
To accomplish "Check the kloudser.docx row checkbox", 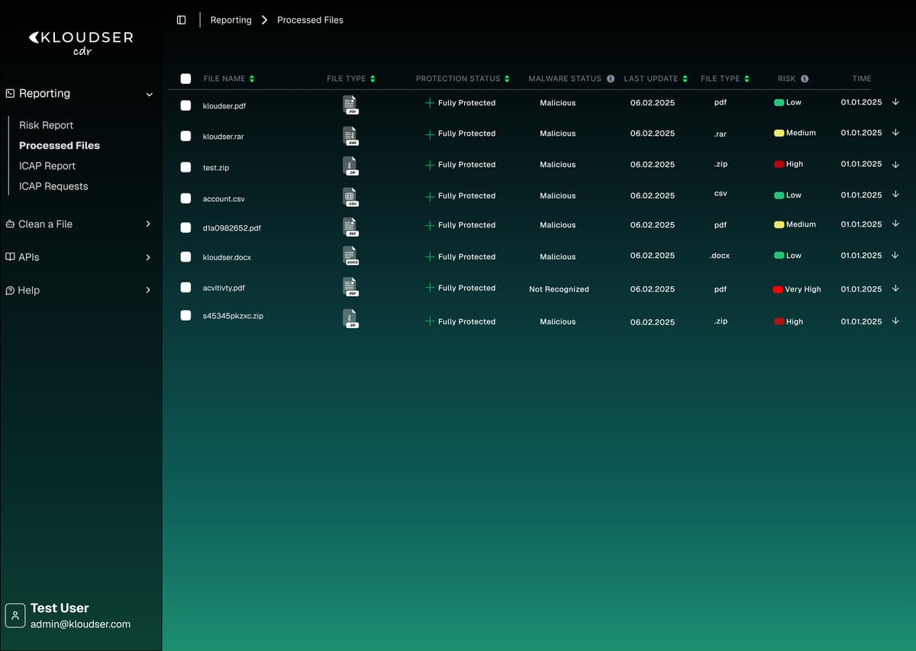I will pyautogui.click(x=185, y=257).
